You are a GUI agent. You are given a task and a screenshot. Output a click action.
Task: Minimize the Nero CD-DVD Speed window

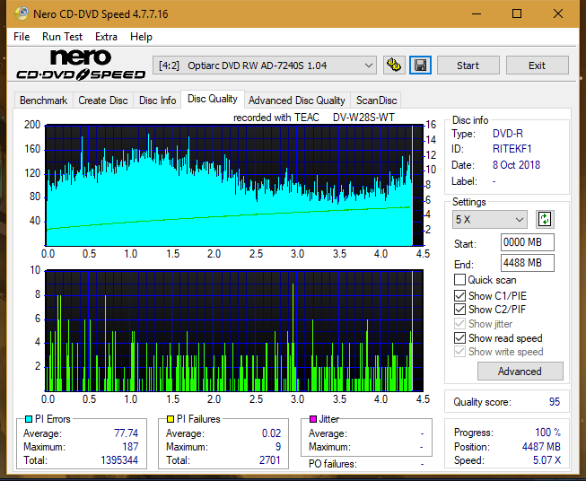(477, 13)
